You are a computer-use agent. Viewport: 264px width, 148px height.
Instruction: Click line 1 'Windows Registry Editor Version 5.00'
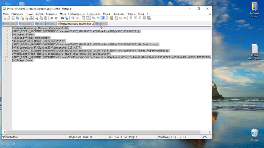click(x=40, y=28)
